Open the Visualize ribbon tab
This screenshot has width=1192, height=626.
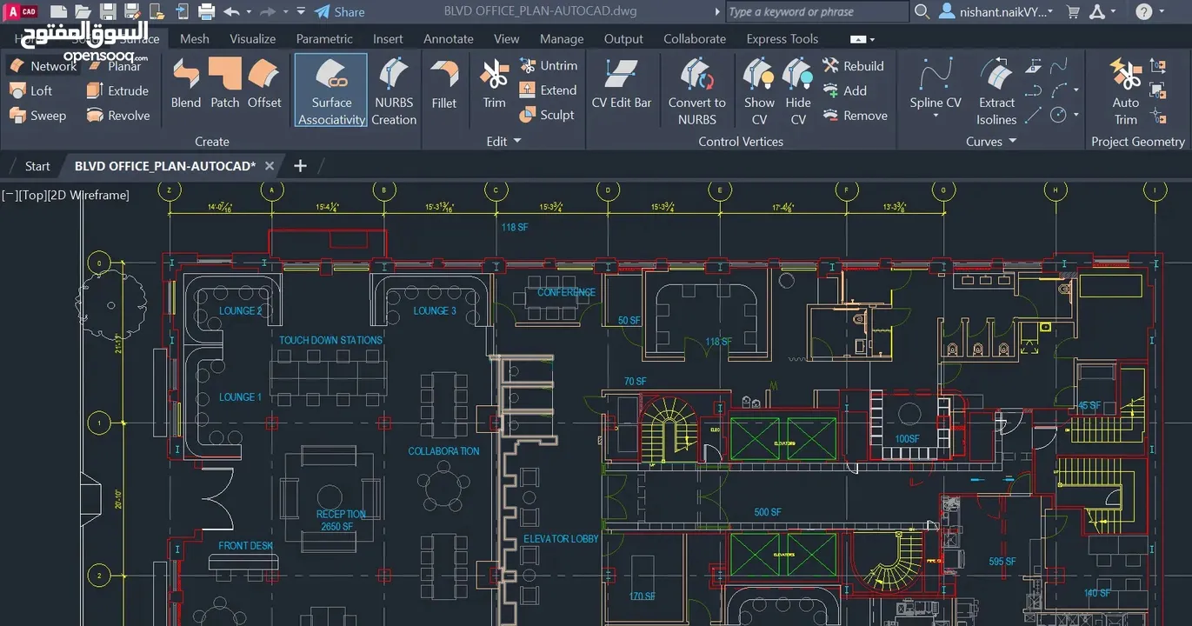(x=253, y=39)
